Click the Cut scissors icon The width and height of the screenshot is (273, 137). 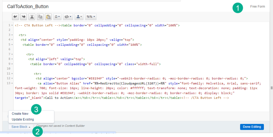tap(32, 17)
